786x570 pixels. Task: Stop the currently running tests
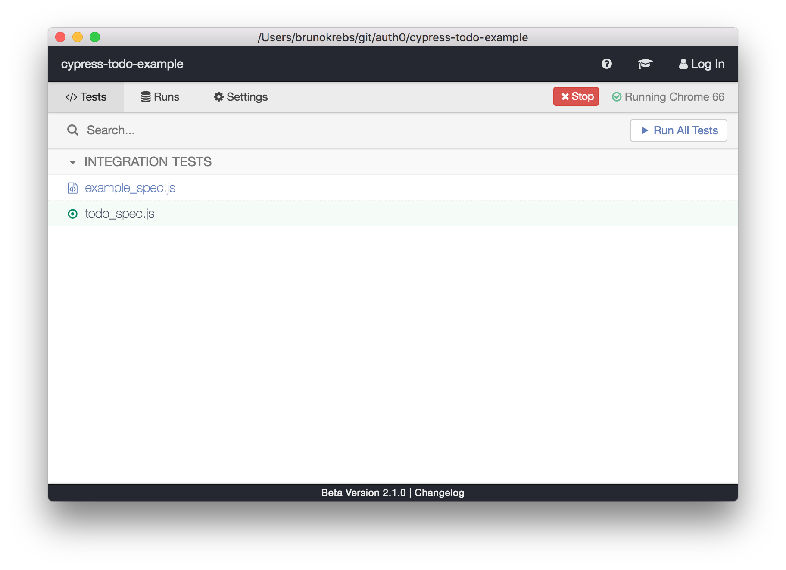pyautogui.click(x=576, y=96)
